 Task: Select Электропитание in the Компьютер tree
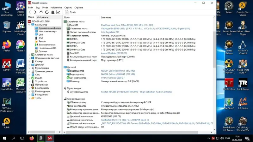(47, 44)
